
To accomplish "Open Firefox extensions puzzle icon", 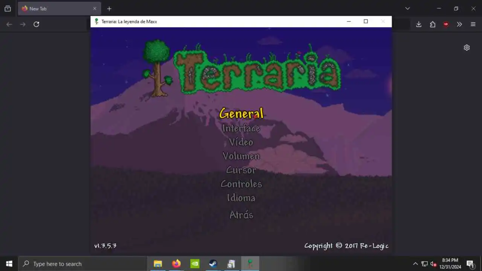I will click(x=432, y=24).
